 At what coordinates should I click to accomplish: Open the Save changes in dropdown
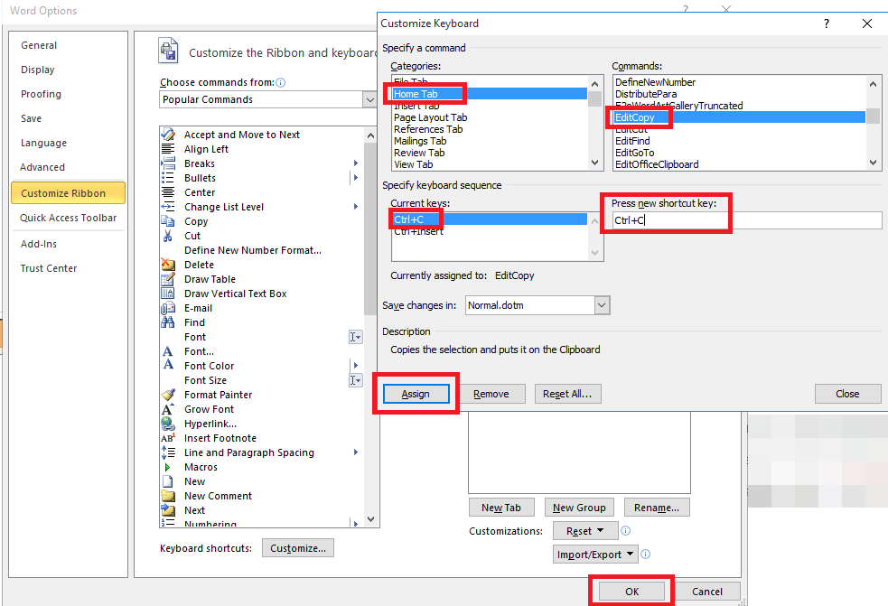[x=603, y=305]
